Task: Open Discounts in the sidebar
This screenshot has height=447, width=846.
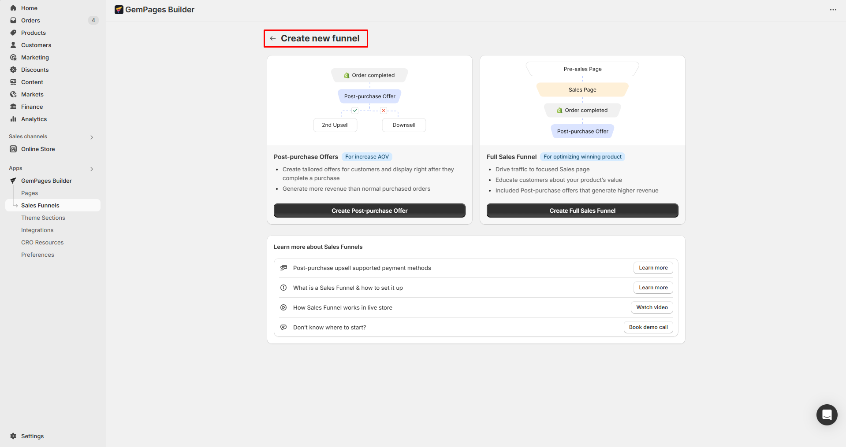Action: (53, 70)
